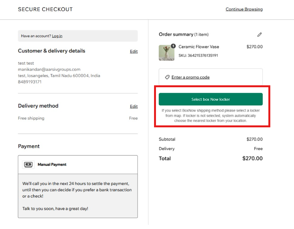Click the SECURE CHECKOUT heading

tap(45, 9)
